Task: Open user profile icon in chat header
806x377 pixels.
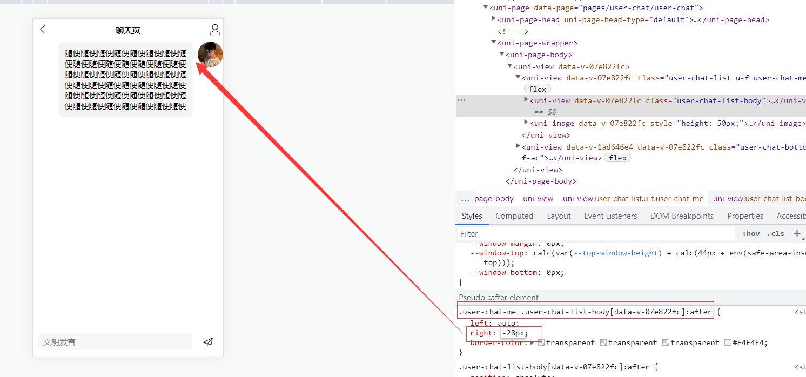Action: 215,30
